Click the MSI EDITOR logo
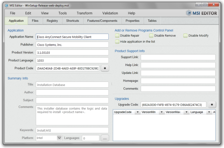 coord(201,13)
